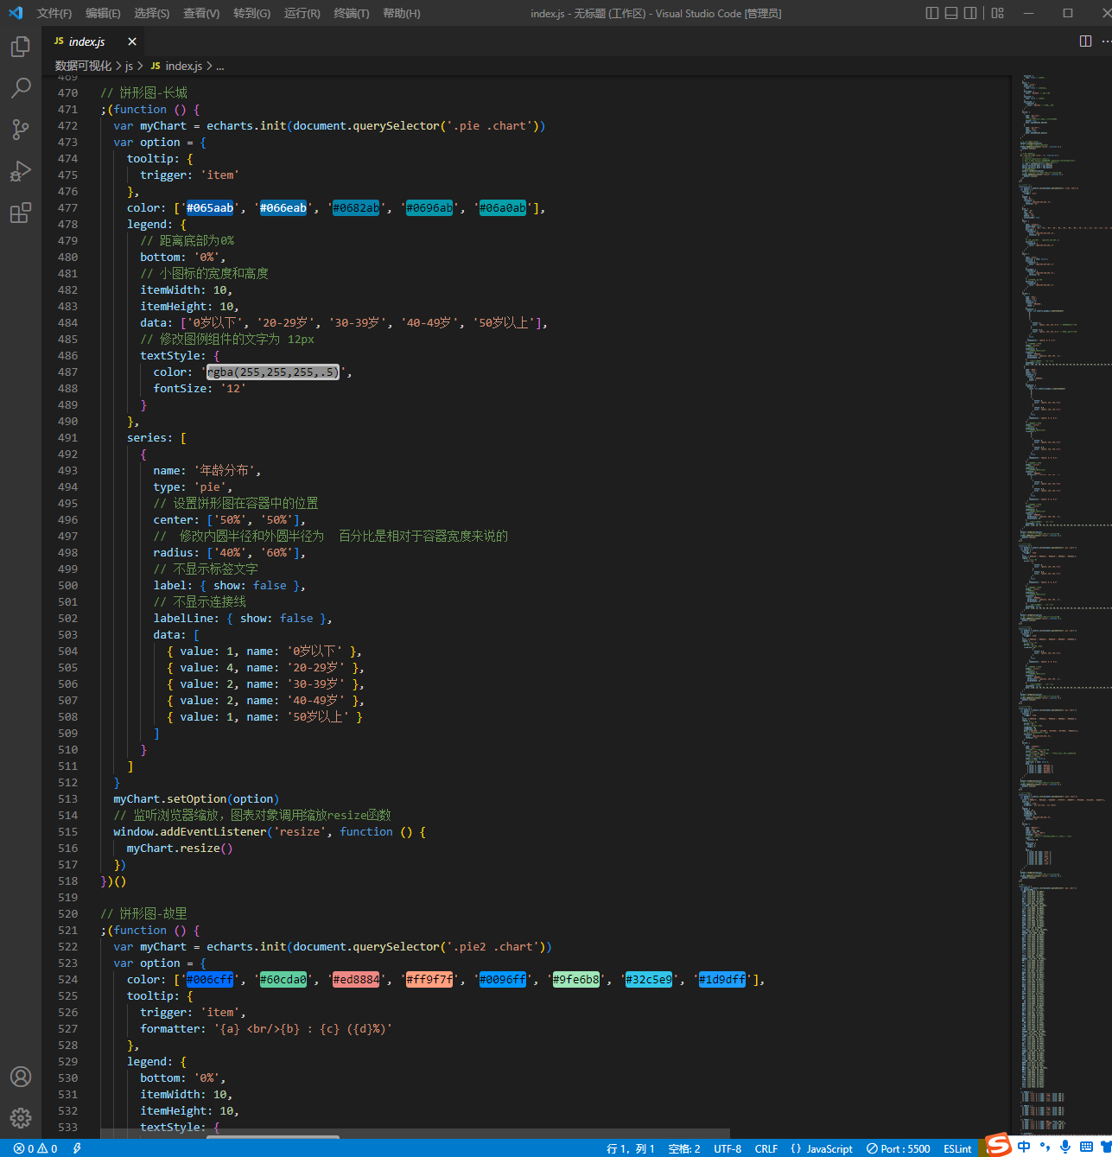Open the Manage gear settings
Viewport: 1112px width, 1157px height.
click(x=21, y=1118)
